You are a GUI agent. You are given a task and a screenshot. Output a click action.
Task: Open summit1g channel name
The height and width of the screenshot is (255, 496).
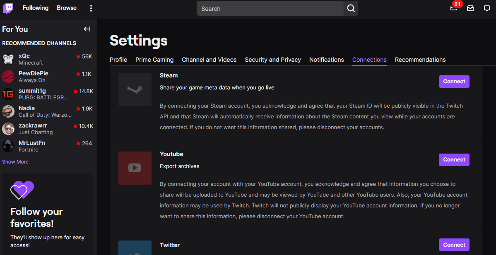click(32, 91)
